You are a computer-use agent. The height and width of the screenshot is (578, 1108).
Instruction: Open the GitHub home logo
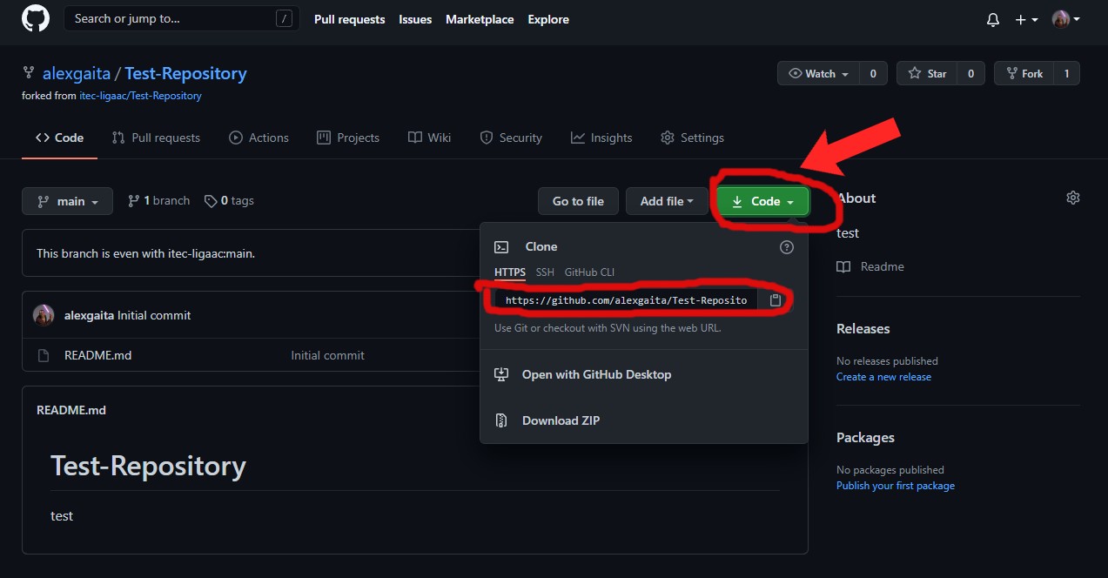(x=36, y=19)
